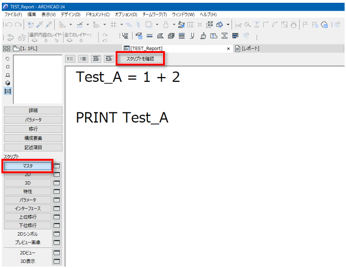Open Line Types icon in attributes toolbar
The image size is (346, 268).
coord(150,36)
